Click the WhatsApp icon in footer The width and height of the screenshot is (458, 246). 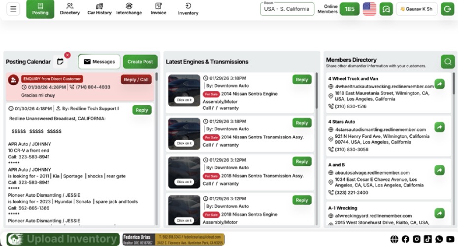439,239
